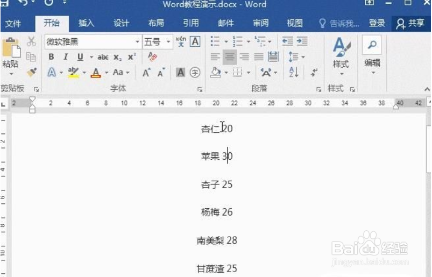Open font color dropdown arrow
Image resolution: width=432 pixels, height=277 pixels.
click(107, 73)
